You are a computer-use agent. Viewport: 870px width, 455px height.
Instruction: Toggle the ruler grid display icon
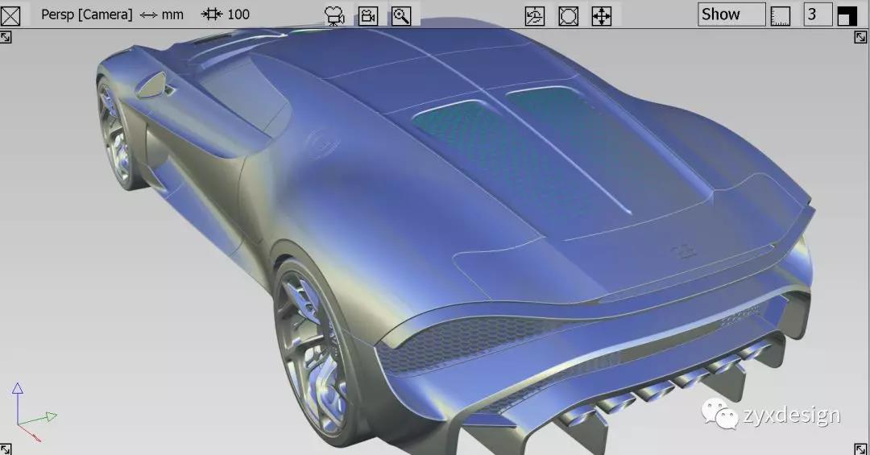(x=781, y=16)
